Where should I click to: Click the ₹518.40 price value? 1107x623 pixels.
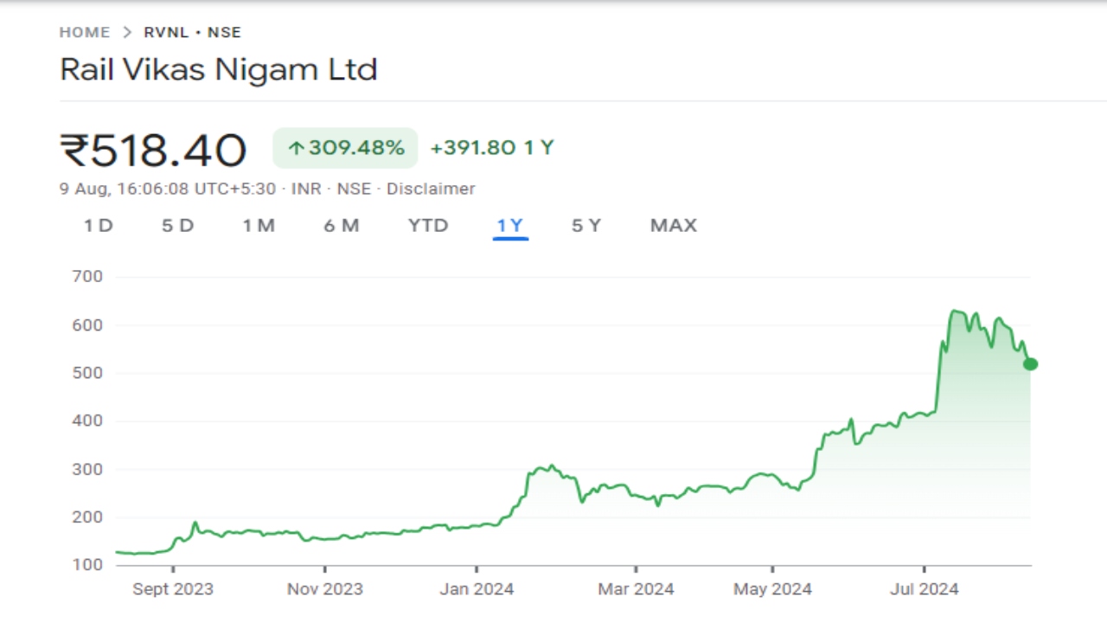(153, 150)
